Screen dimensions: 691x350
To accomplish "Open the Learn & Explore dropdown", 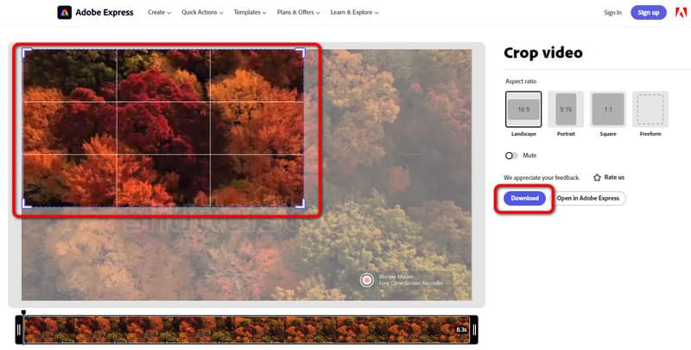I will pos(354,12).
